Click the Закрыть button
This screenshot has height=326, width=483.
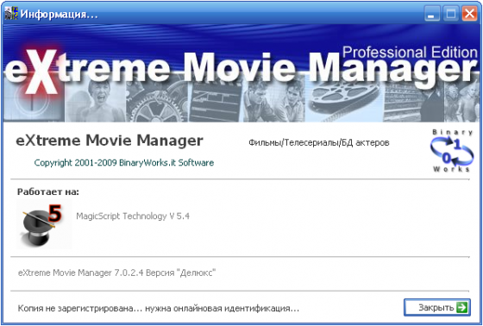pyautogui.click(x=437, y=307)
